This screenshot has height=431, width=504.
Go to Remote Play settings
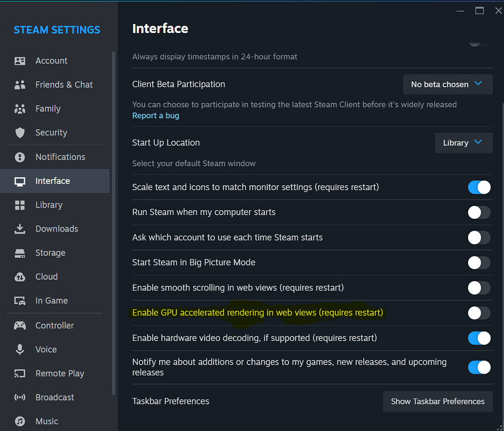[60, 373]
